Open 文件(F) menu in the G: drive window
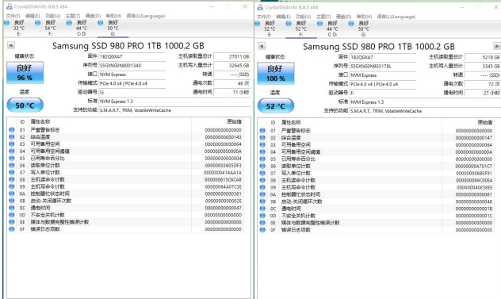The width and height of the screenshot is (501, 299). pos(13,16)
